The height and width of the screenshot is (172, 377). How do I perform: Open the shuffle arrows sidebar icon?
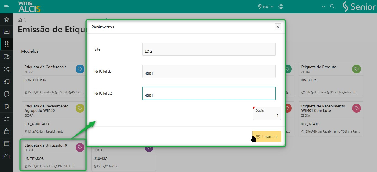point(7,69)
